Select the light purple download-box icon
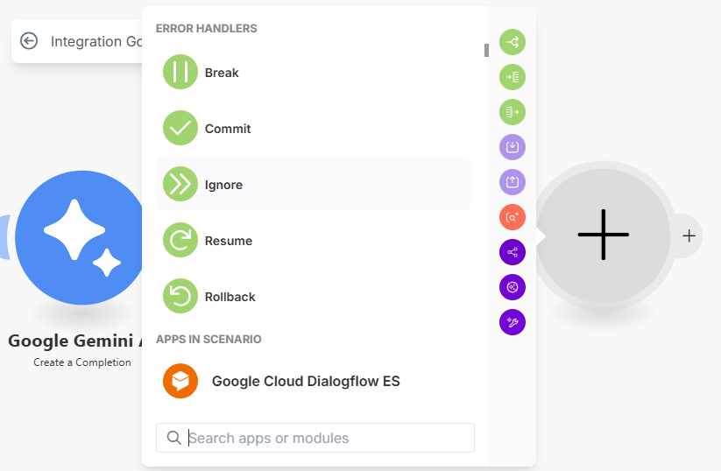 click(512, 147)
